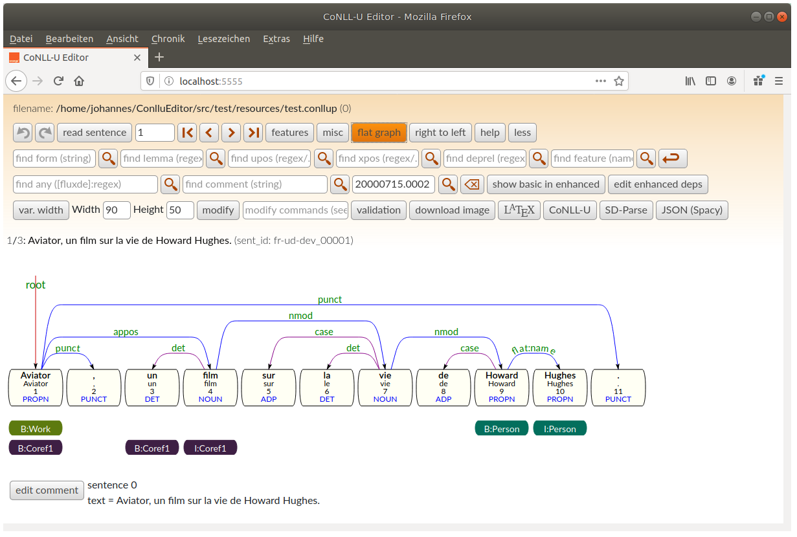Open the Chronik menu
This screenshot has width=797, height=537.
[168, 39]
